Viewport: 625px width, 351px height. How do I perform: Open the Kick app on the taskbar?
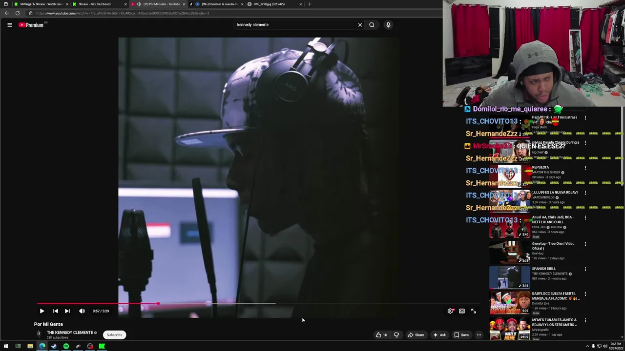coord(102,347)
